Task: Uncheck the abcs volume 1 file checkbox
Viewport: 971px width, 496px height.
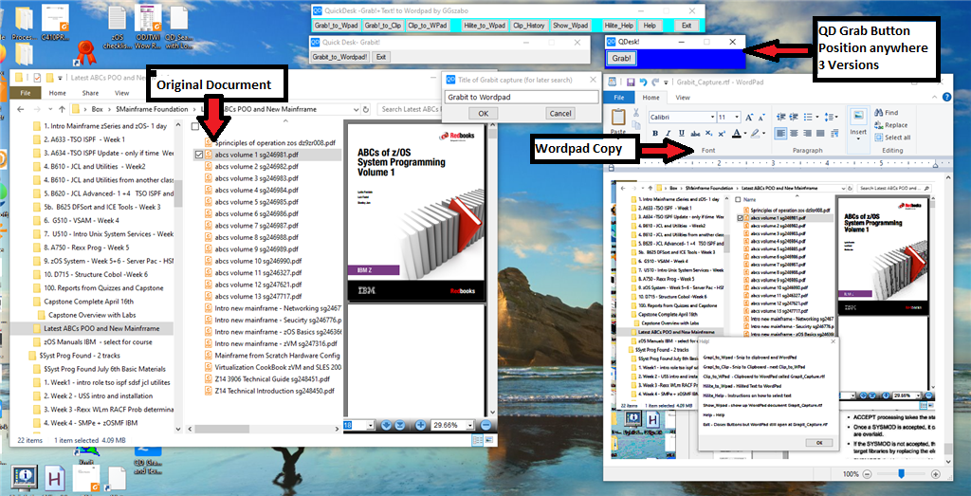Action: coord(198,155)
